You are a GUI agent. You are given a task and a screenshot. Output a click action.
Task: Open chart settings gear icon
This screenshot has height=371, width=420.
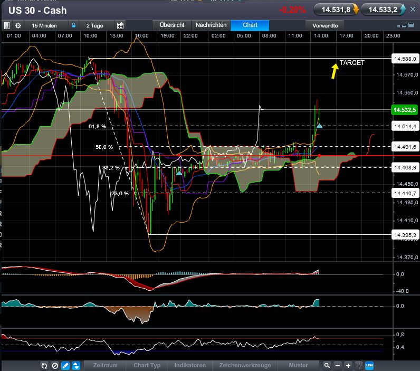[18, 26]
